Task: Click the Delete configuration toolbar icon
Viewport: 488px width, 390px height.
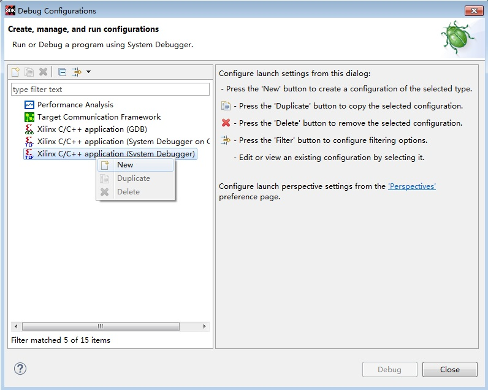Action: click(43, 72)
